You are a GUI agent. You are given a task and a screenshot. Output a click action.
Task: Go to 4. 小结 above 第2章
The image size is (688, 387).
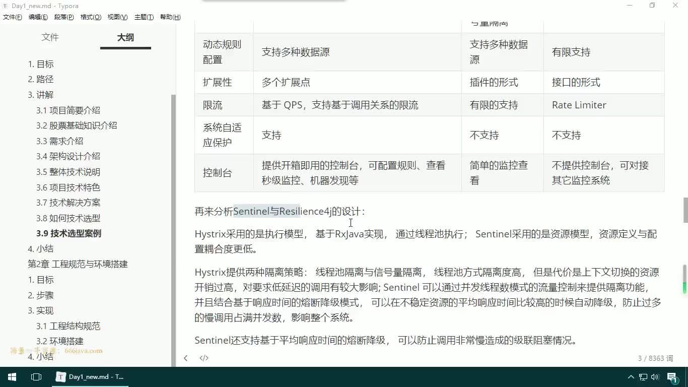coord(41,248)
